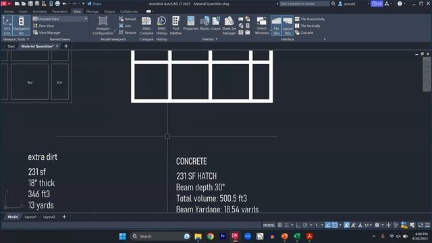This screenshot has height=243, width=432.
Task: Click the Save icon in quick access
Action: pos(30,3)
